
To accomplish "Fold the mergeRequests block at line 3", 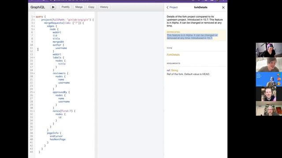I will tap(34, 23).
